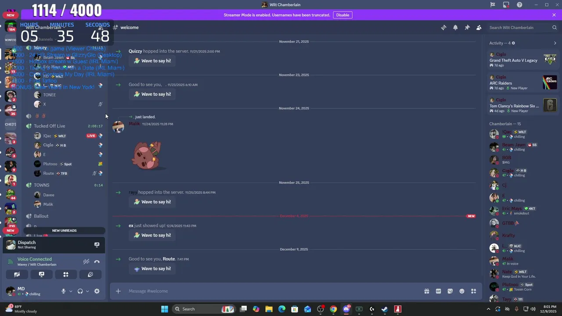This screenshot has width=562, height=316.
Task: Mute the microphone
Action: point(63,291)
